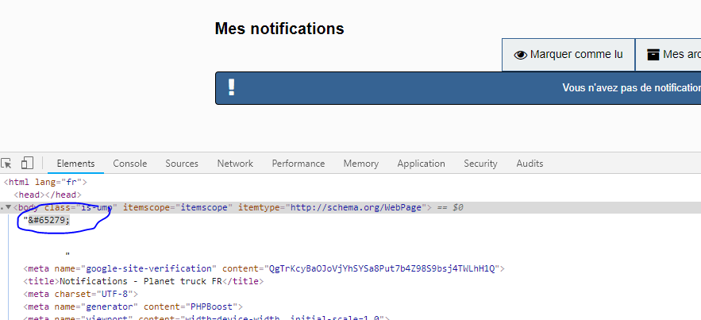
Task: Click the Marquer comme lu button
Action: [568, 55]
